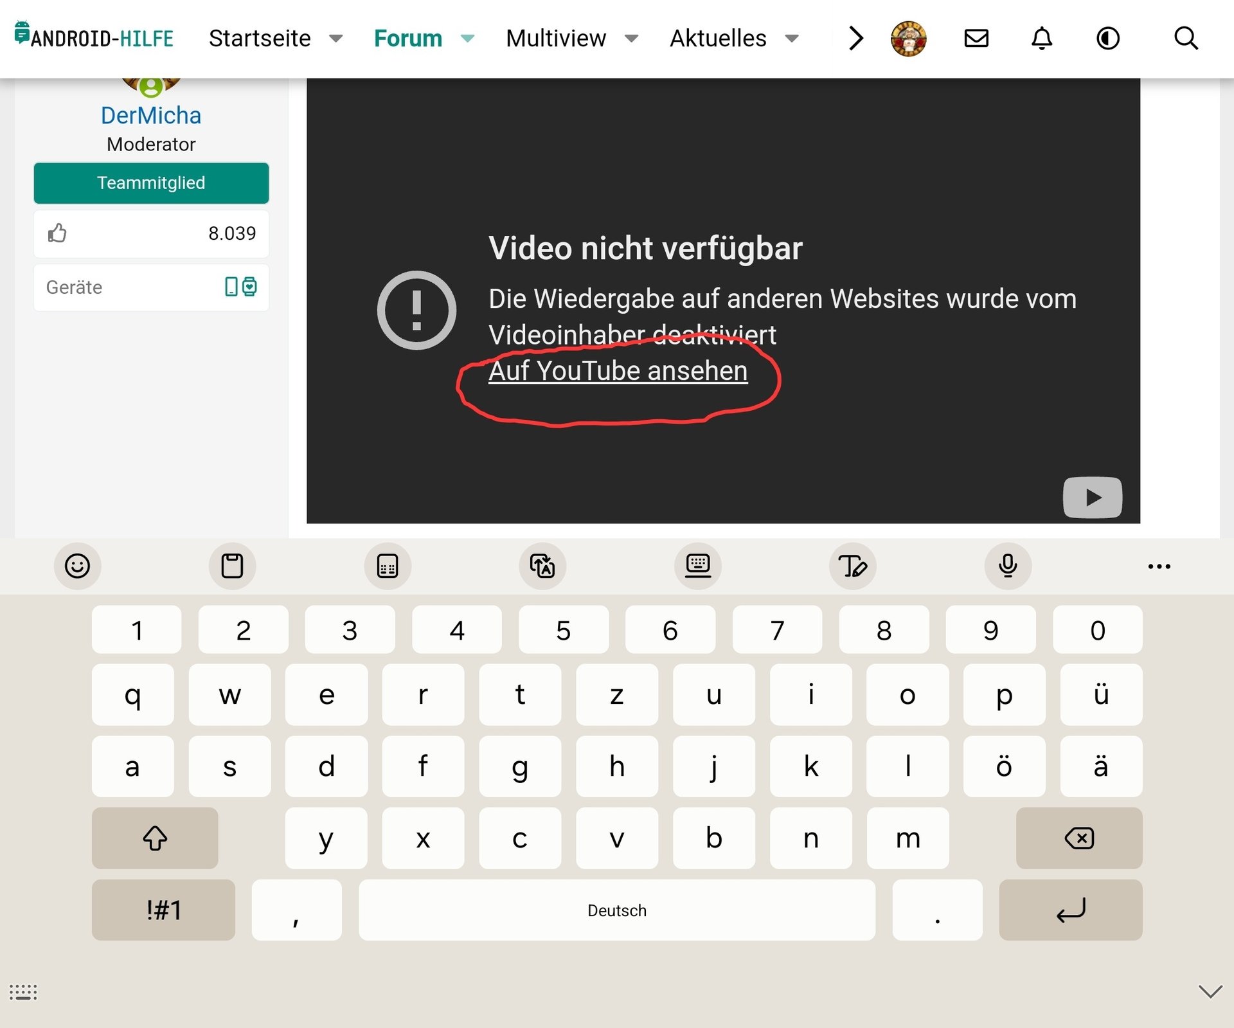Open the emoji picker on keyboard toolbar
The width and height of the screenshot is (1234, 1028).
tap(77, 566)
